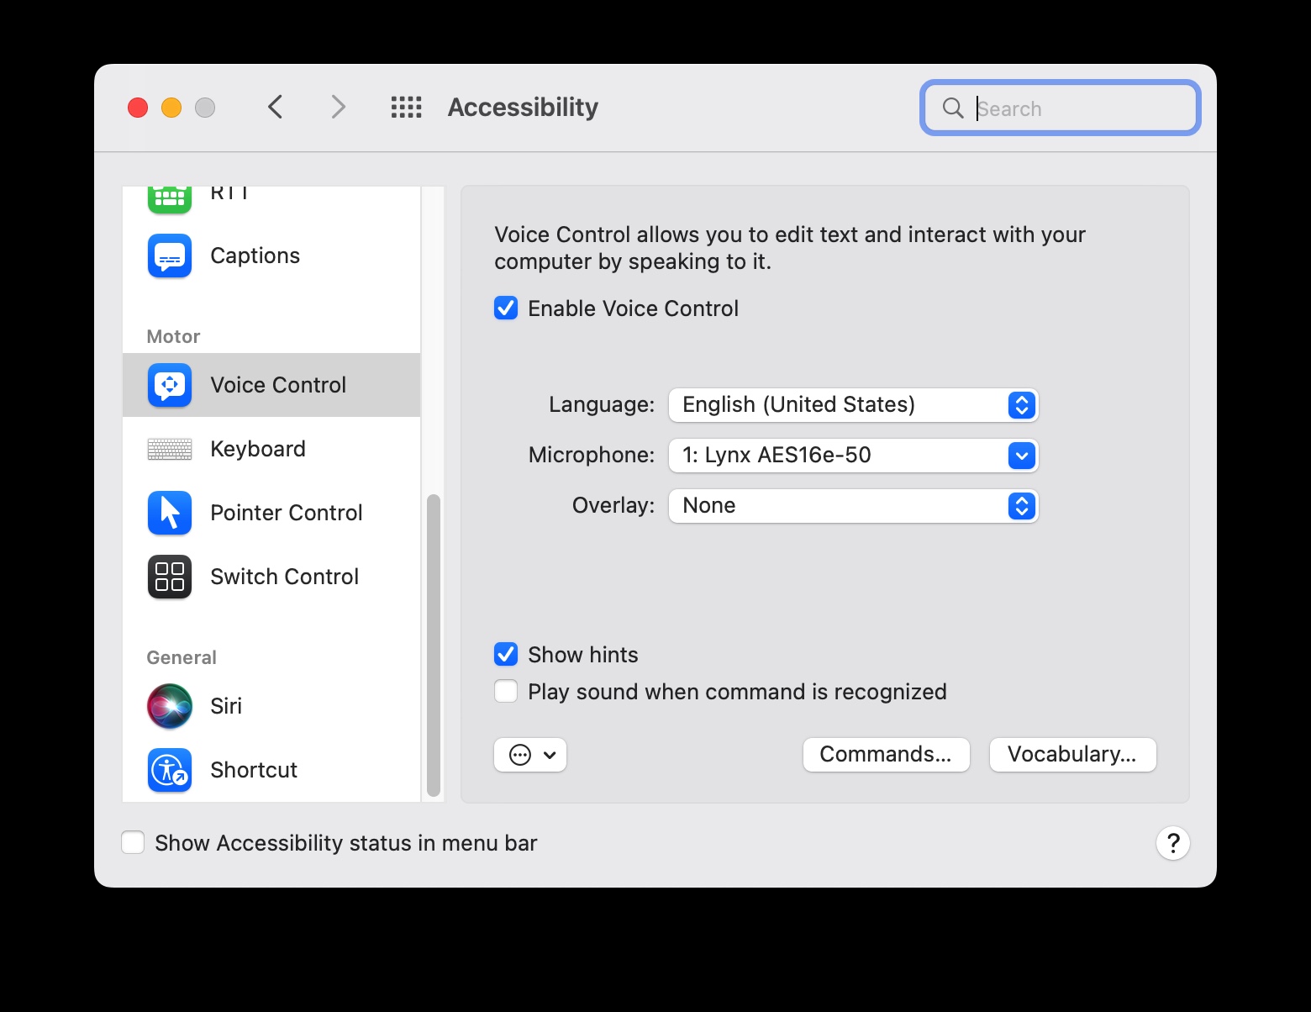
Task: Click the Siri orb icon
Action: (170, 706)
